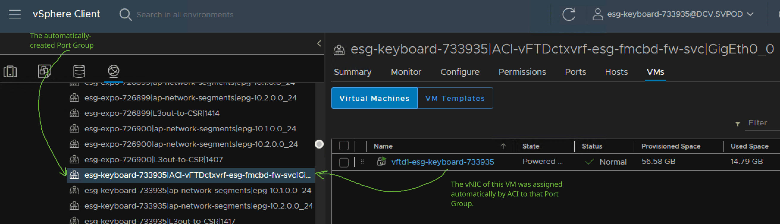Click port group icon beside esg-keyboard-733935 epg-10.2.0.0_24
The width and height of the screenshot is (780, 224).
[x=74, y=206]
